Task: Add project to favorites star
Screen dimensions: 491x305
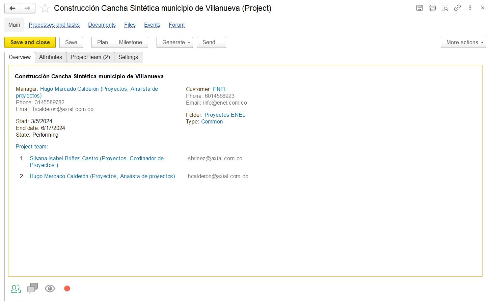Action: point(45,8)
